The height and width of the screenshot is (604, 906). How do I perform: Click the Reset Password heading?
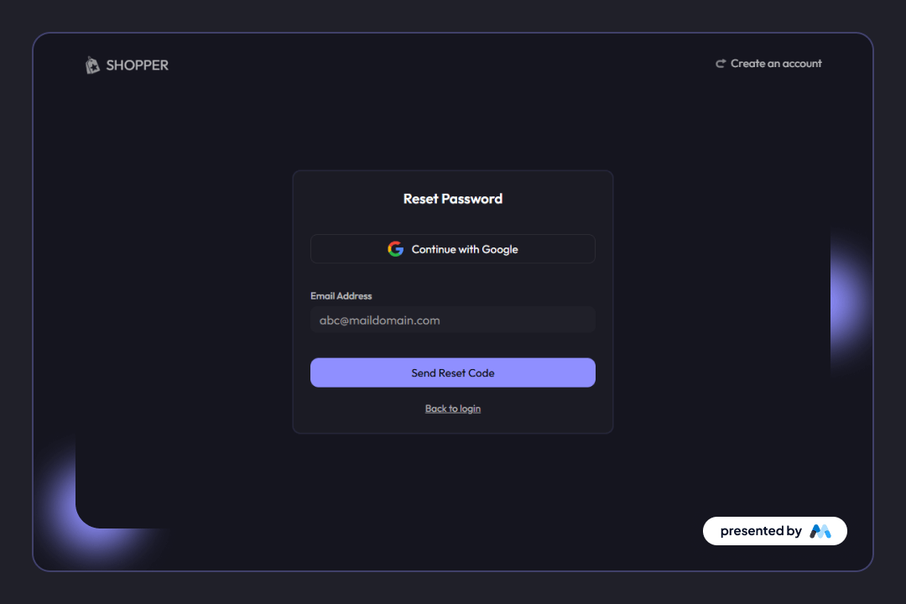click(x=453, y=199)
